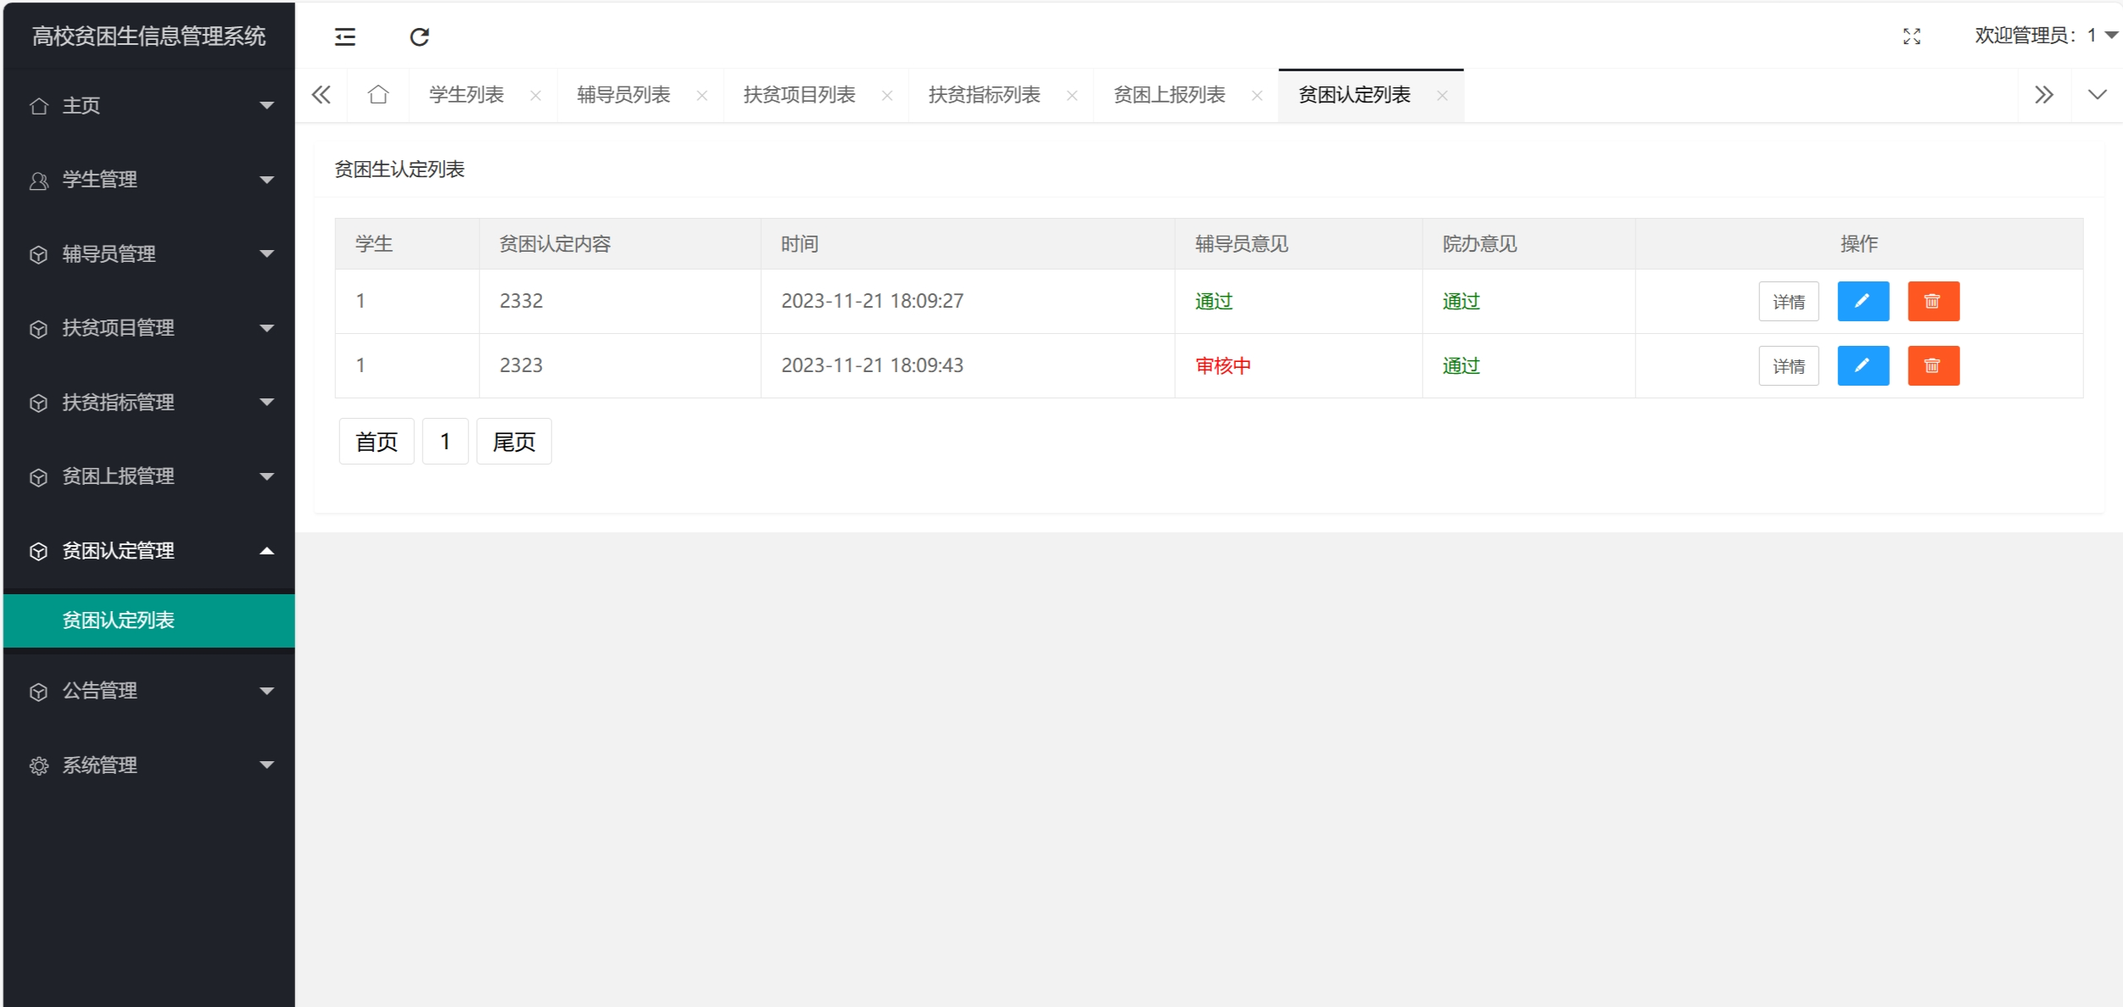Go to home tab icon
This screenshot has height=1007, width=2123.
378,94
